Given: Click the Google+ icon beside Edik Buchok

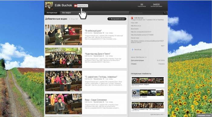Looking at the screenshot, I should [x=132, y=18].
